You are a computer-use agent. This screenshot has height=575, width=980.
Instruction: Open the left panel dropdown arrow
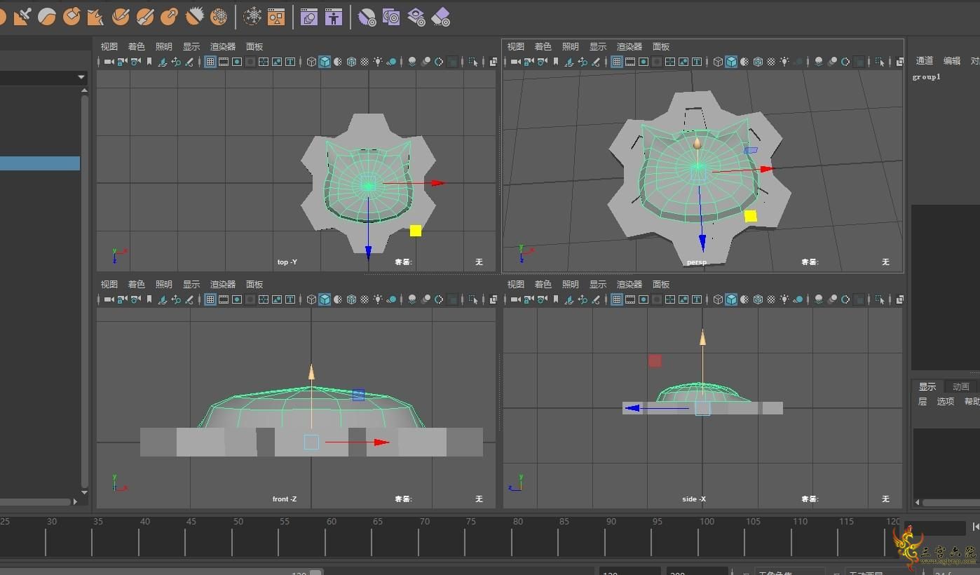(x=81, y=77)
